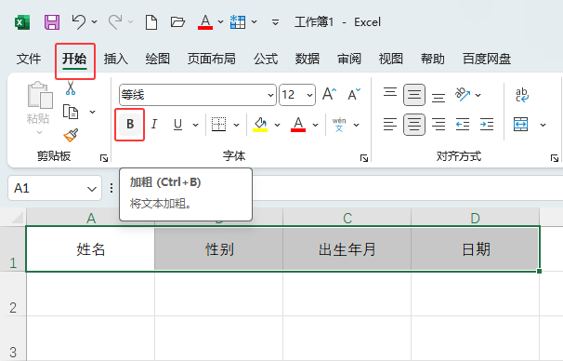The width and height of the screenshot is (563, 361).
Task: Undo the last action
Action: pos(79,22)
